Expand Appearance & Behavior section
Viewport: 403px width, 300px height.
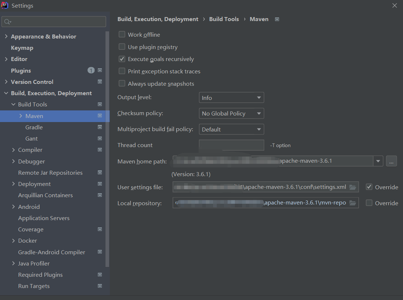(6, 36)
